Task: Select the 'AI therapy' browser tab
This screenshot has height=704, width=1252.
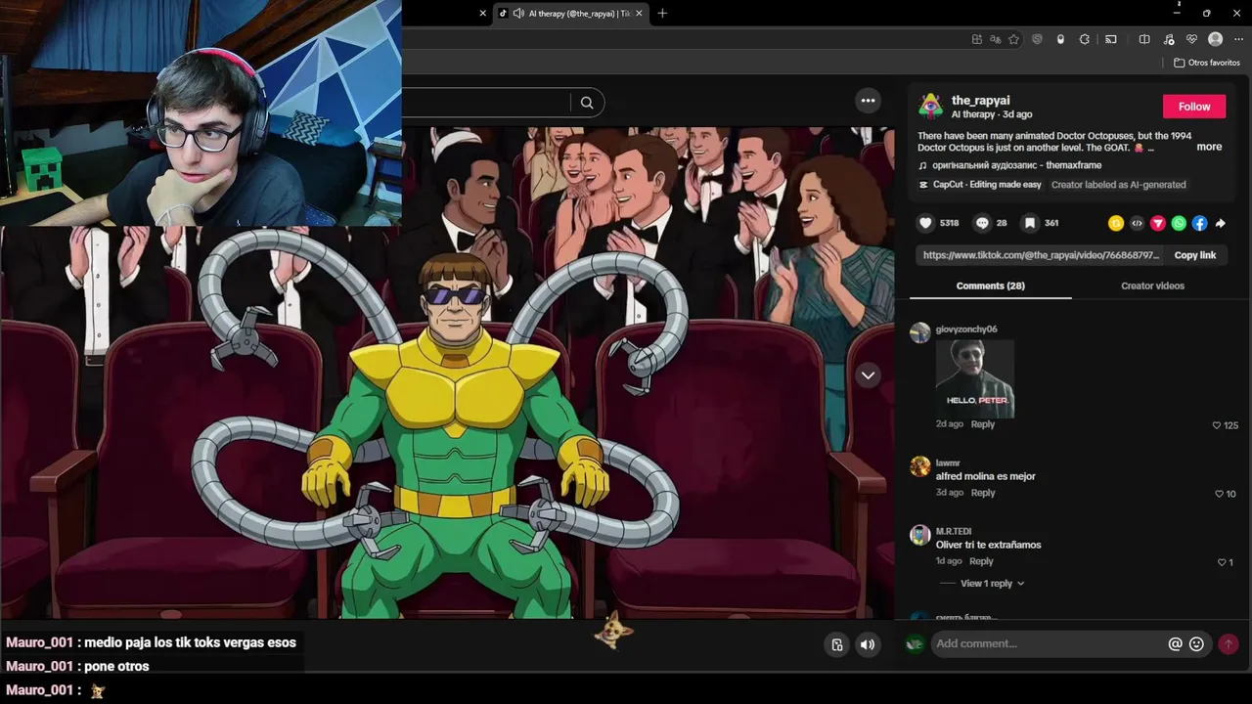Action: (x=571, y=14)
